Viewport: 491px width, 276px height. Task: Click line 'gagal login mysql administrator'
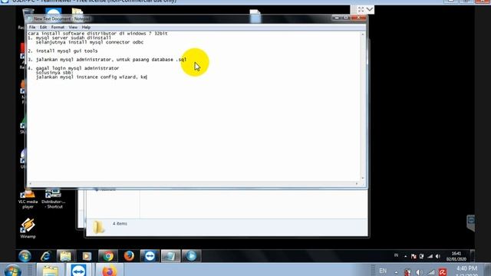pyautogui.click(x=77, y=68)
